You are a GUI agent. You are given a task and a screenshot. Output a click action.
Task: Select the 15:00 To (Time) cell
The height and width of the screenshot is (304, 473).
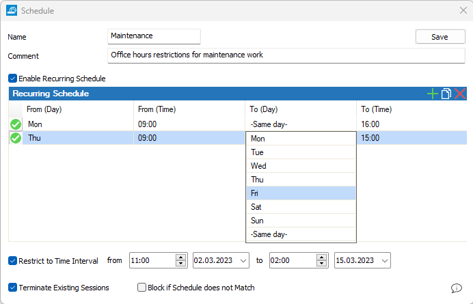(411, 138)
